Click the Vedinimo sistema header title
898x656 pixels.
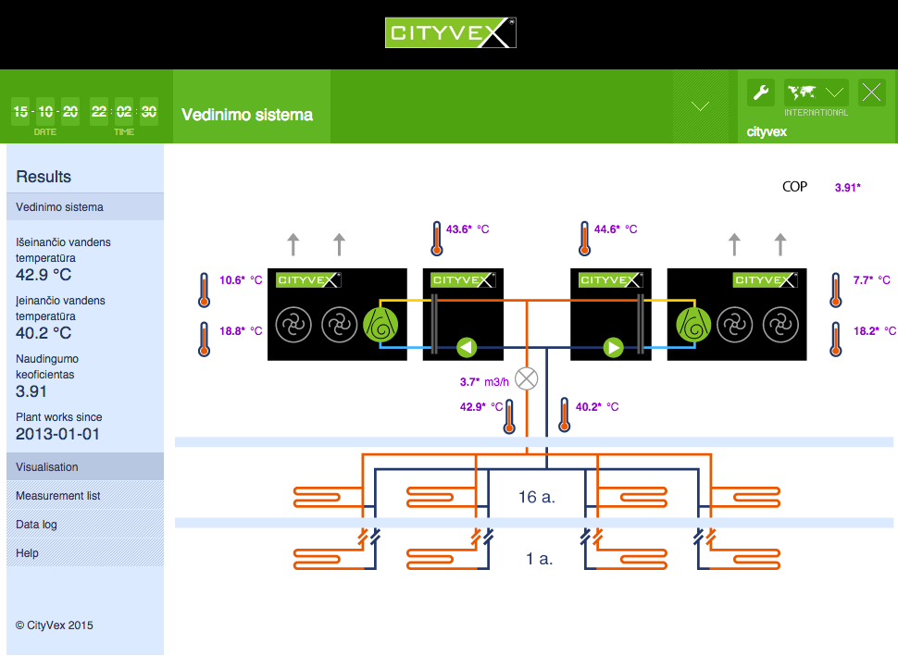(247, 115)
